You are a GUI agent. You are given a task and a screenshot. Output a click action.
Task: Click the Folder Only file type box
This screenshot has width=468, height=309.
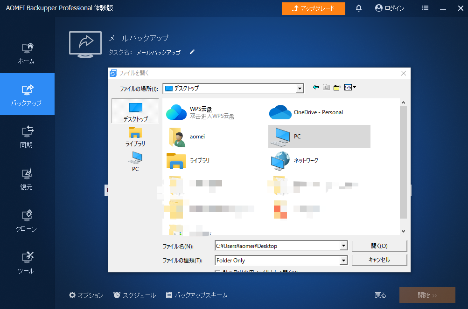(277, 261)
